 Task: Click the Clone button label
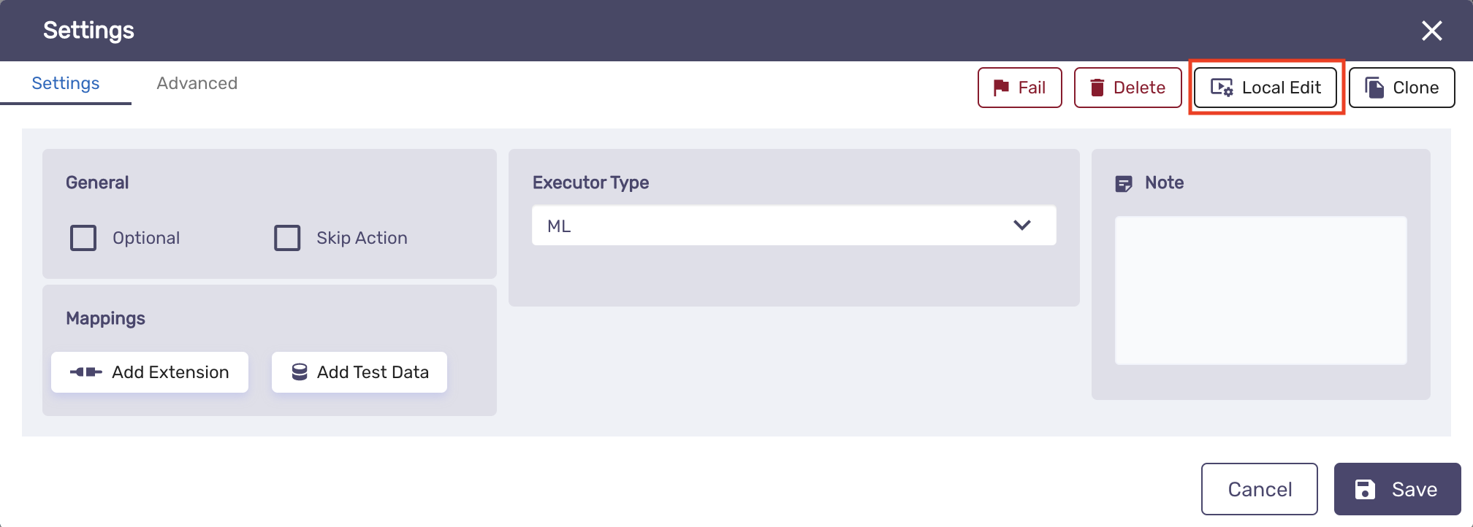point(1416,88)
